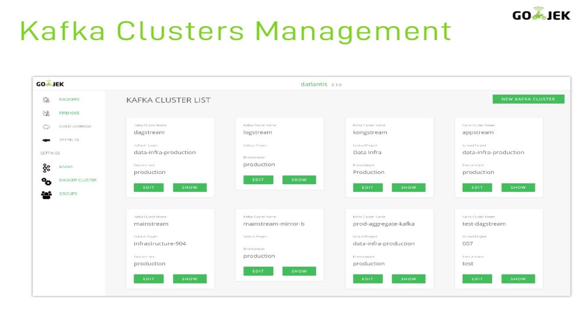The height and width of the screenshot is (328, 583).
Task: Click the Zeppelin sidebar icon
Action: tap(46, 140)
